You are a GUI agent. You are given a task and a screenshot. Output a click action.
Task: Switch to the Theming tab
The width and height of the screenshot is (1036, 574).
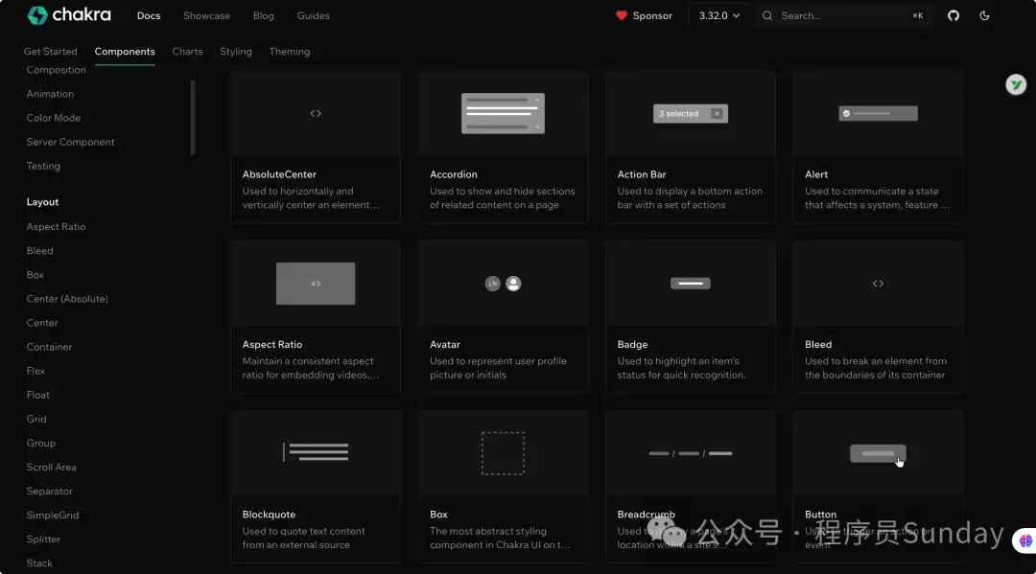[x=290, y=51]
